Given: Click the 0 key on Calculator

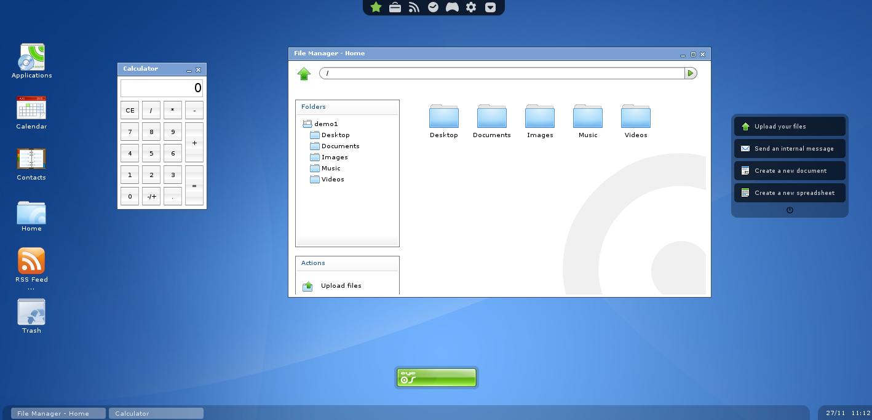Looking at the screenshot, I should point(130,197).
